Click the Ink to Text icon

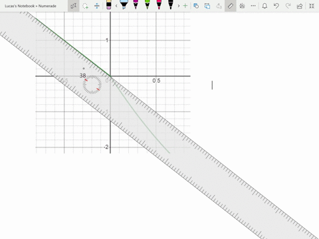(x=219, y=6)
